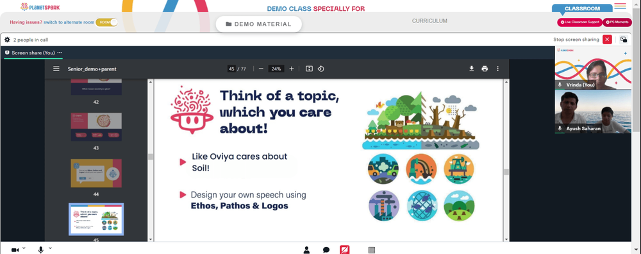The image size is (641, 254).
Task: Open PS Moments button
Action: 617,22
